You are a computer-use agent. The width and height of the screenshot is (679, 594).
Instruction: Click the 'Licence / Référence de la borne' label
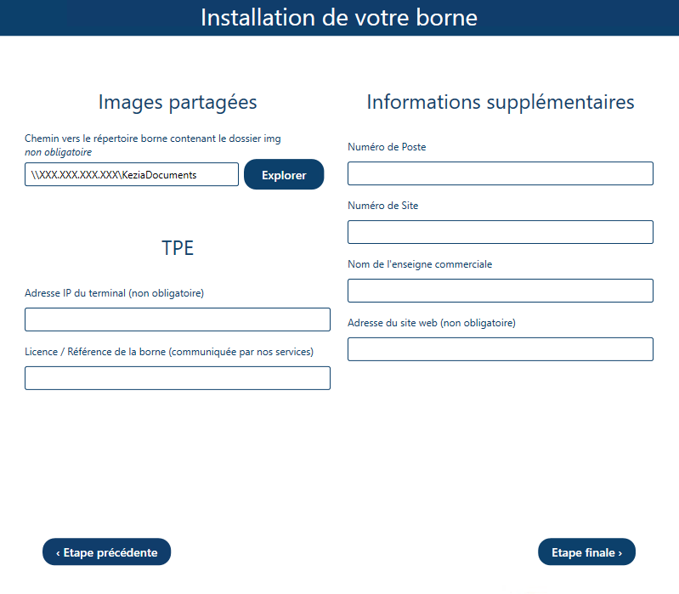169,352
